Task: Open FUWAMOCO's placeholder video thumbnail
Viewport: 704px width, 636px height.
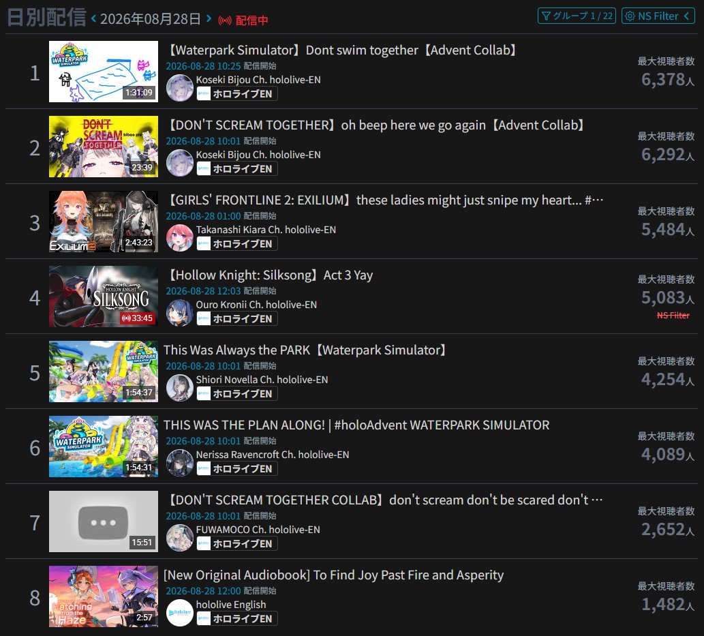Action: (104, 521)
